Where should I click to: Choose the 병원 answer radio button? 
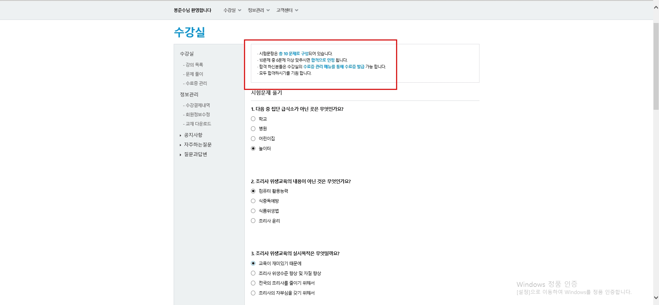(x=253, y=129)
